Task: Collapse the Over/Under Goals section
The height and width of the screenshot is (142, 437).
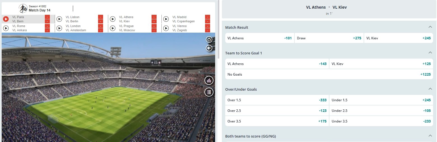Action: [x=430, y=89]
